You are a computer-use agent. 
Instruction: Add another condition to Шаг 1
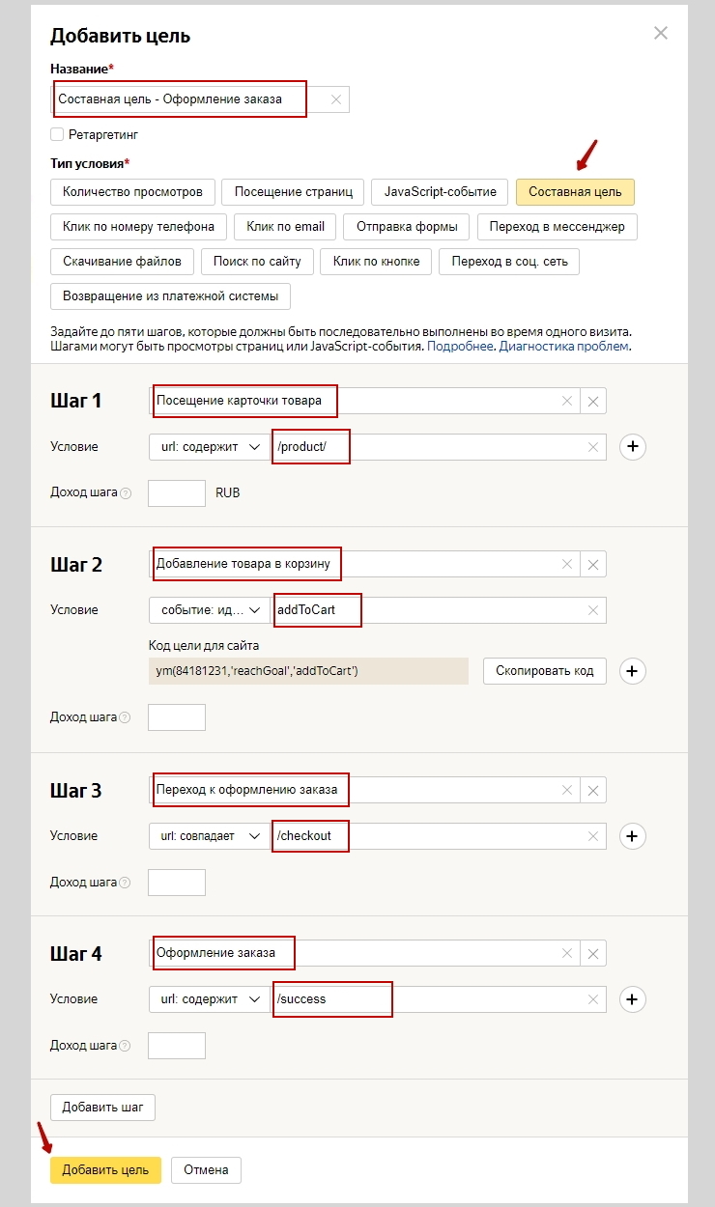click(x=632, y=446)
